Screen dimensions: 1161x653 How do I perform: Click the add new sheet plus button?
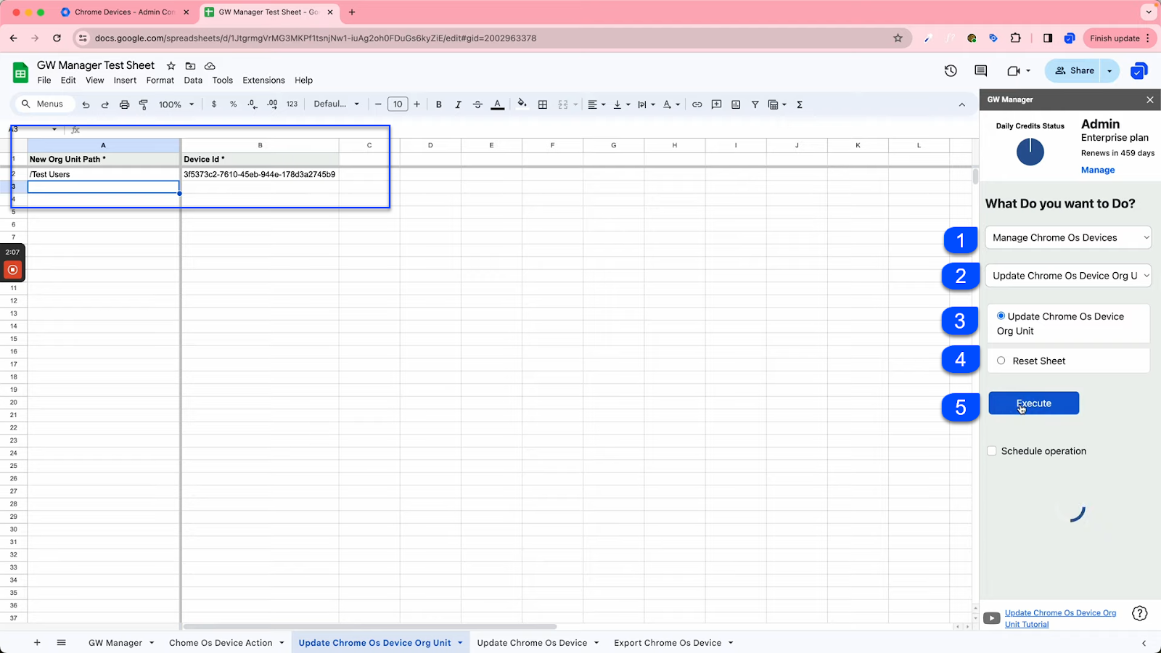pyautogui.click(x=37, y=643)
